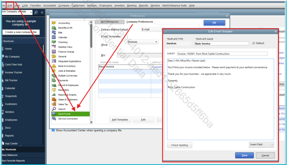Image resolution: width=287 pixels, height=165 pixels.
Task: Select the Checking preference icon
Action: pos(54,42)
